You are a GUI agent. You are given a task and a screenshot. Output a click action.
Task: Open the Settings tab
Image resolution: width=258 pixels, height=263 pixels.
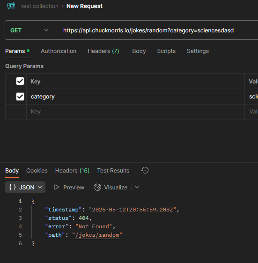point(198,51)
